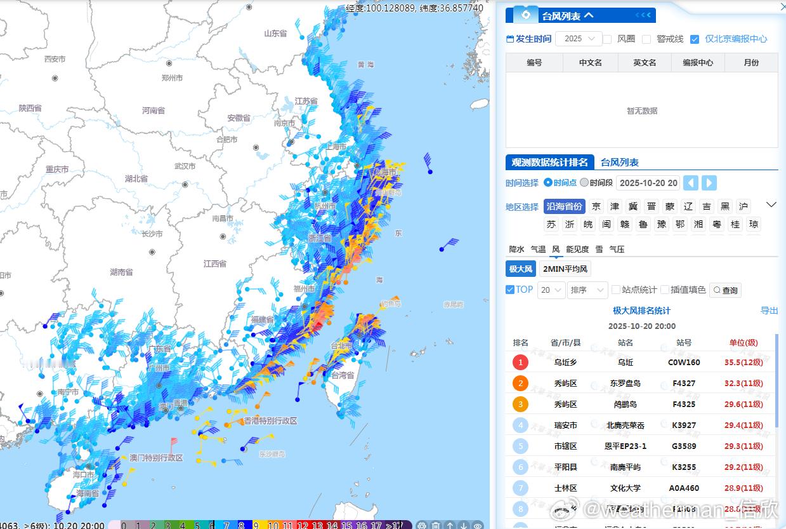Select the 闽 region button
The height and width of the screenshot is (529, 786).
[x=606, y=224]
